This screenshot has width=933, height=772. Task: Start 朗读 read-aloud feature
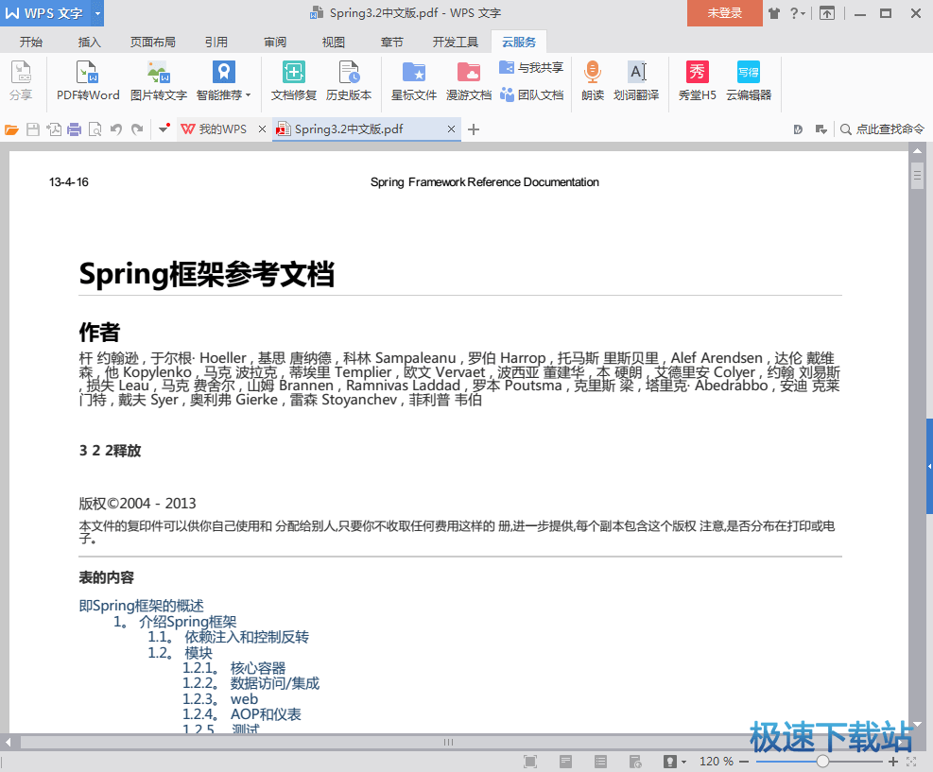coord(592,80)
